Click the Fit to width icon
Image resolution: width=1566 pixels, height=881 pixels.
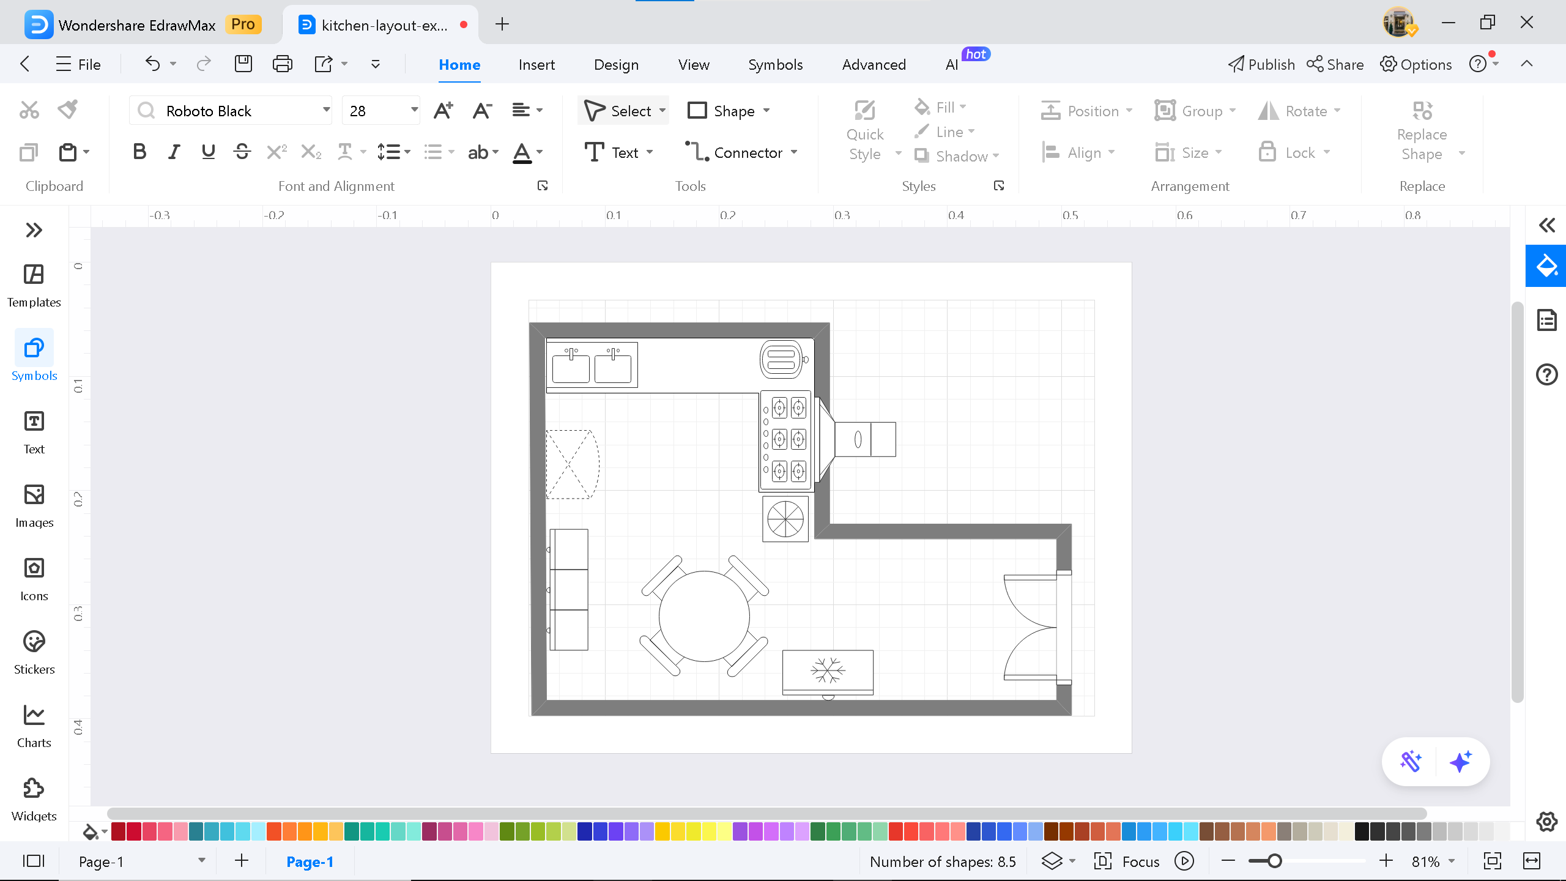[1532, 861]
